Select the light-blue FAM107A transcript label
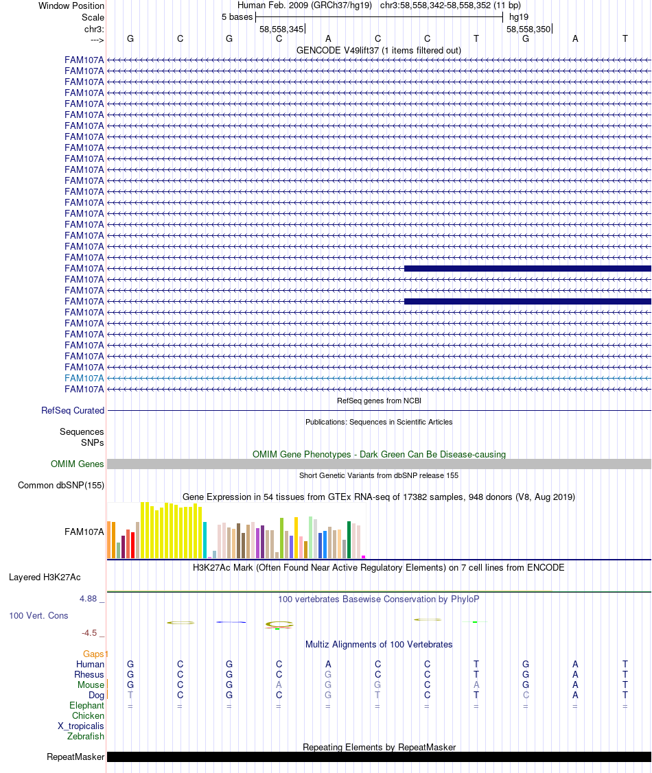The height and width of the screenshot is (773, 652). pos(84,378)
